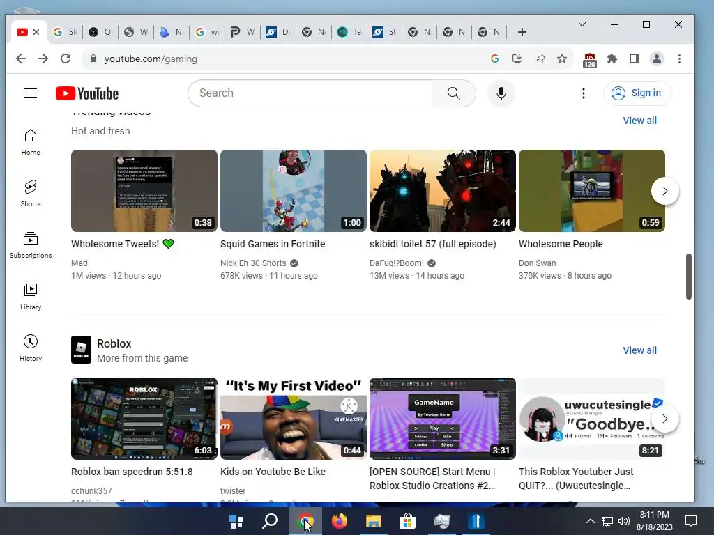The height and width of the screenshot is (535, 714).
Task: Bookmark this page with the star icon
Action: (x=562, y=59)
